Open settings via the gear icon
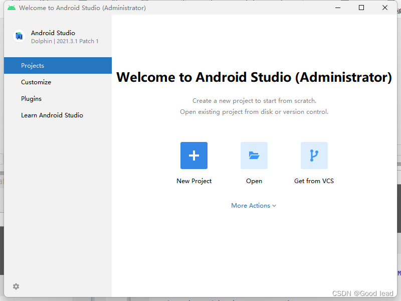Screen dimensions: 401x301 [16, 286]
